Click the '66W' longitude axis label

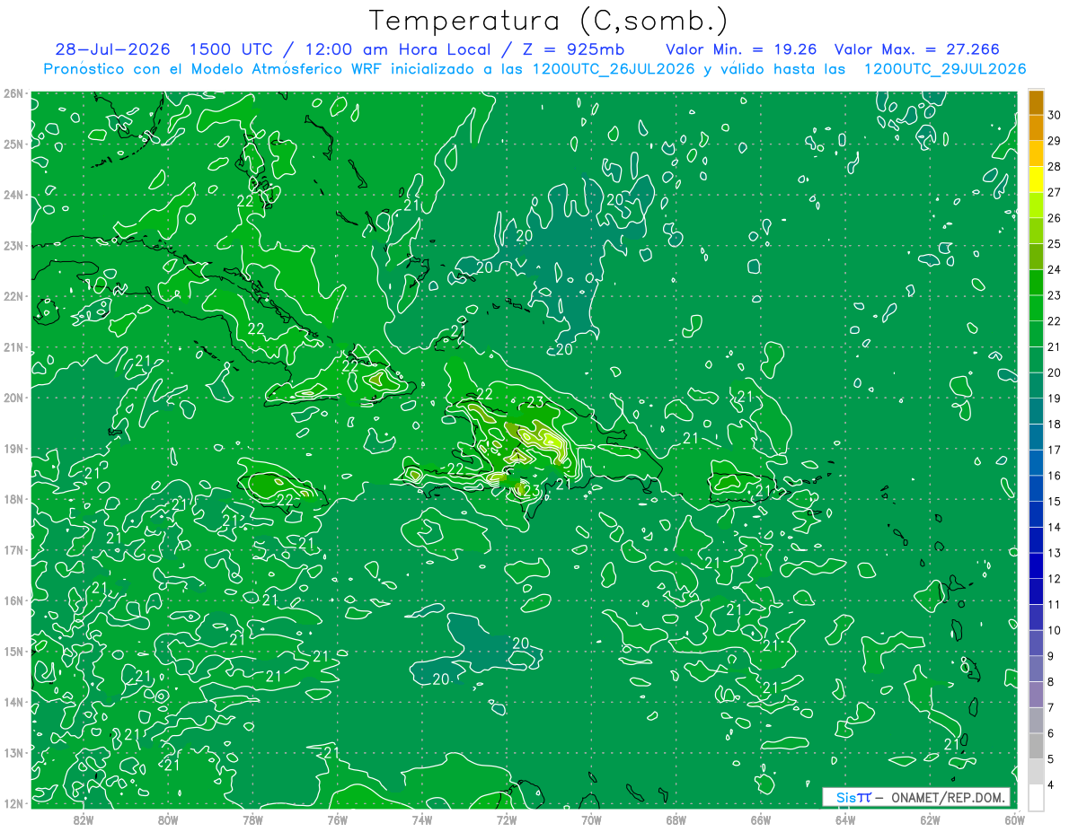coord(761,819)
